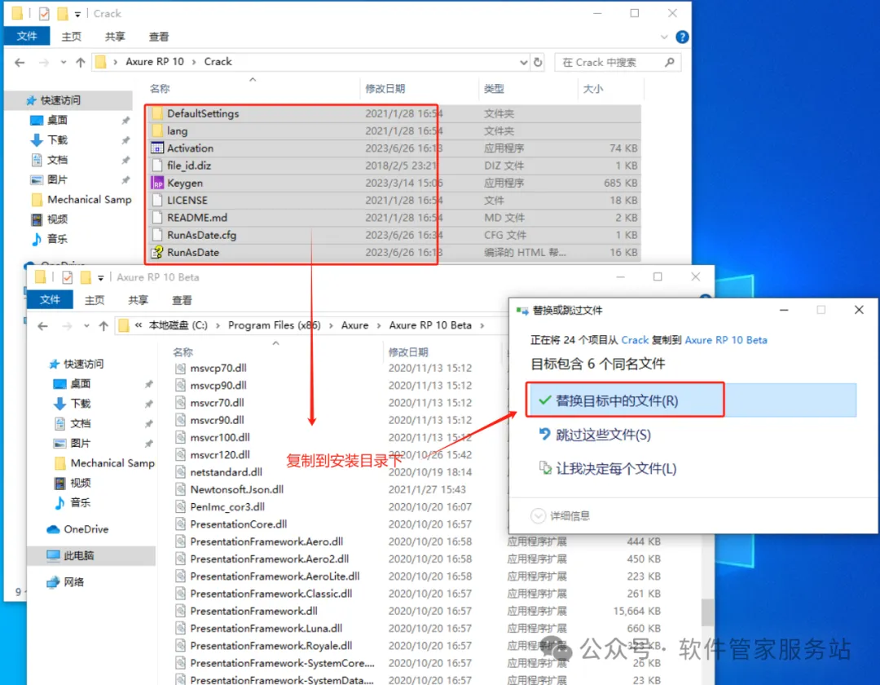880x685 pixels.
Task: Click Crack source link in replace dialog
Action: tap(635, 340)
